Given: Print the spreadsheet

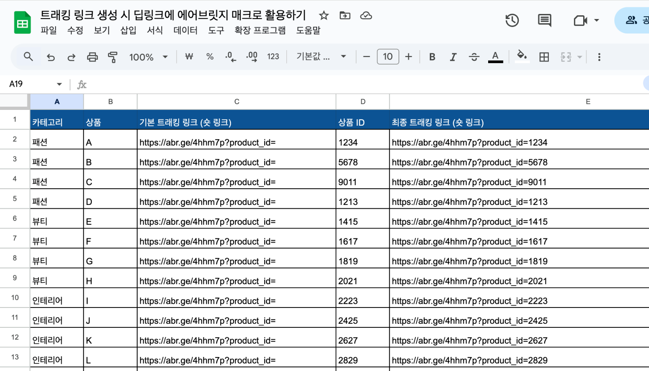Looking at the screenshot, I should (x=93, y=57).
